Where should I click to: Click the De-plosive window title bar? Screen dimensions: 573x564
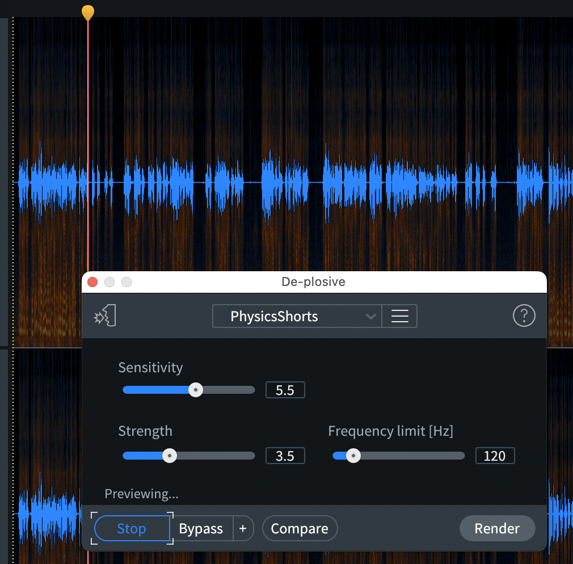[313, 282]
